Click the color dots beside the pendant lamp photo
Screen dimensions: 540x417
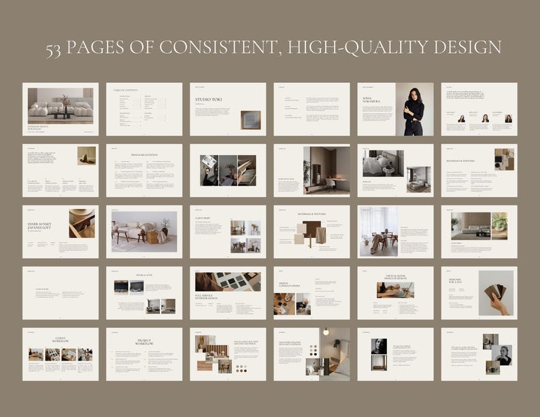click(314, 350)
